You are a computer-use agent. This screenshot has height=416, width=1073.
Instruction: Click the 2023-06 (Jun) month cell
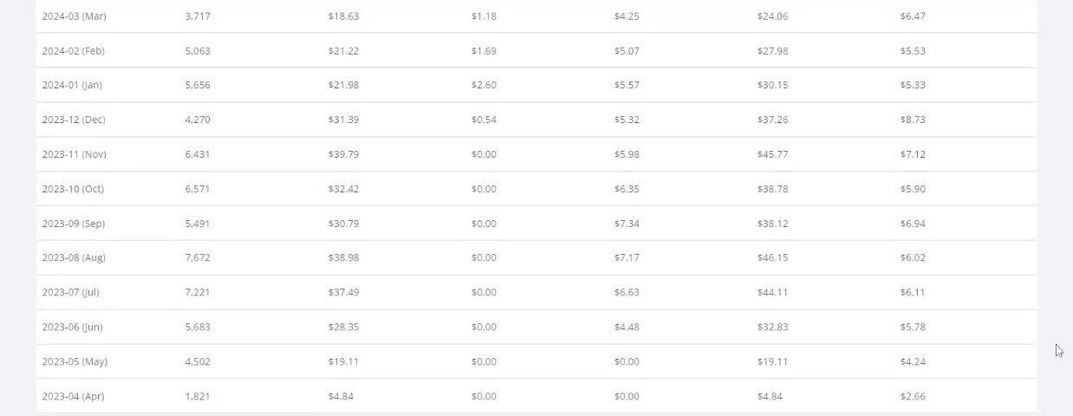[73, 327]
